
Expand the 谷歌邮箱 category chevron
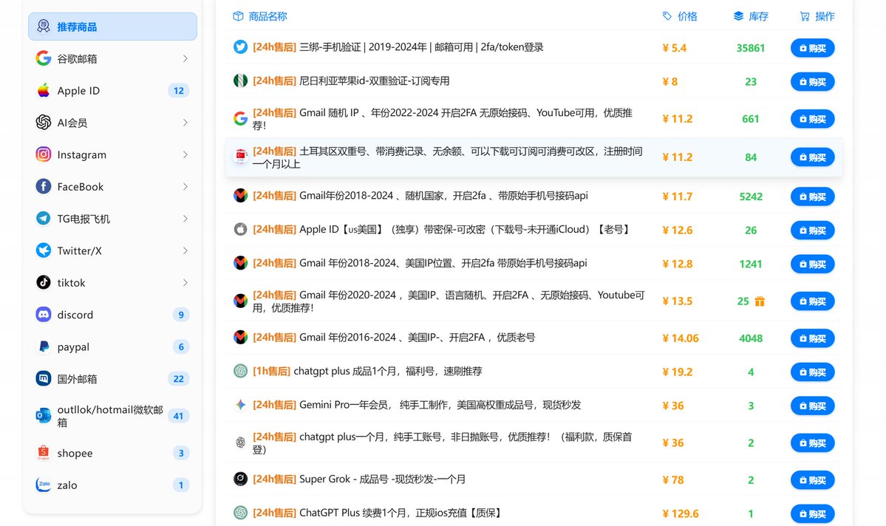(185, 58)
